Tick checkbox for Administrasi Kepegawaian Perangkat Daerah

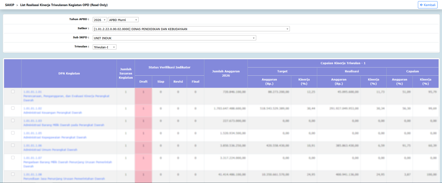(13, 133)
